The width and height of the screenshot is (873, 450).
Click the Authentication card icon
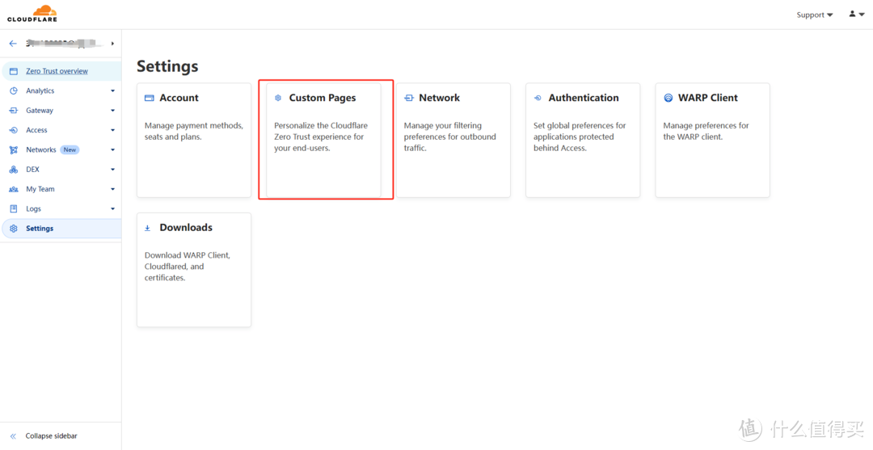[538, 98]
